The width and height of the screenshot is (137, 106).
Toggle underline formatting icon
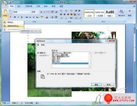point(22,17)
